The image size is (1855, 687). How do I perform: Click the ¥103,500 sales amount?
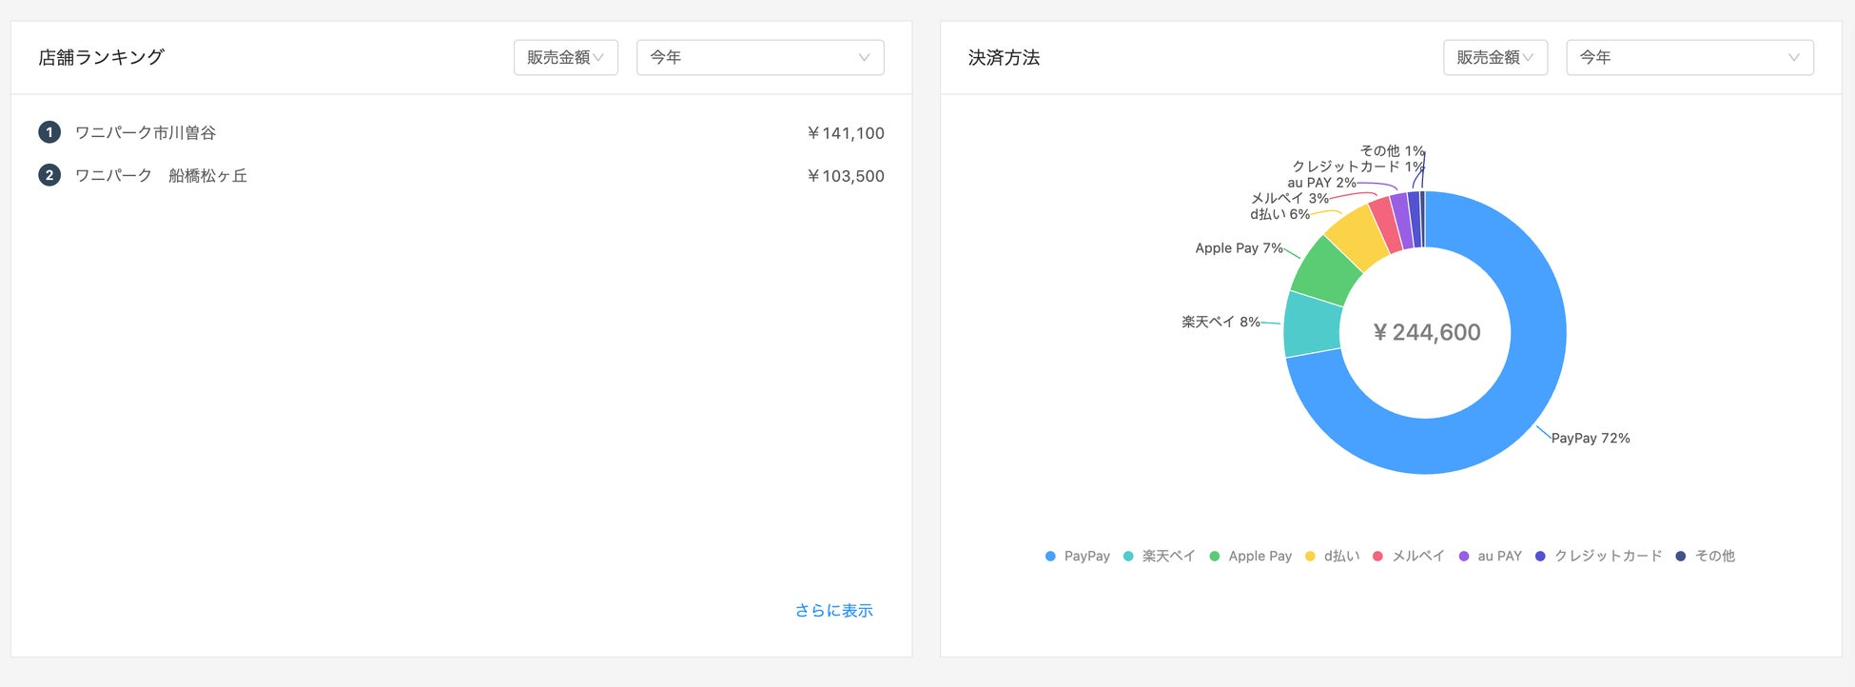[845, 176]
